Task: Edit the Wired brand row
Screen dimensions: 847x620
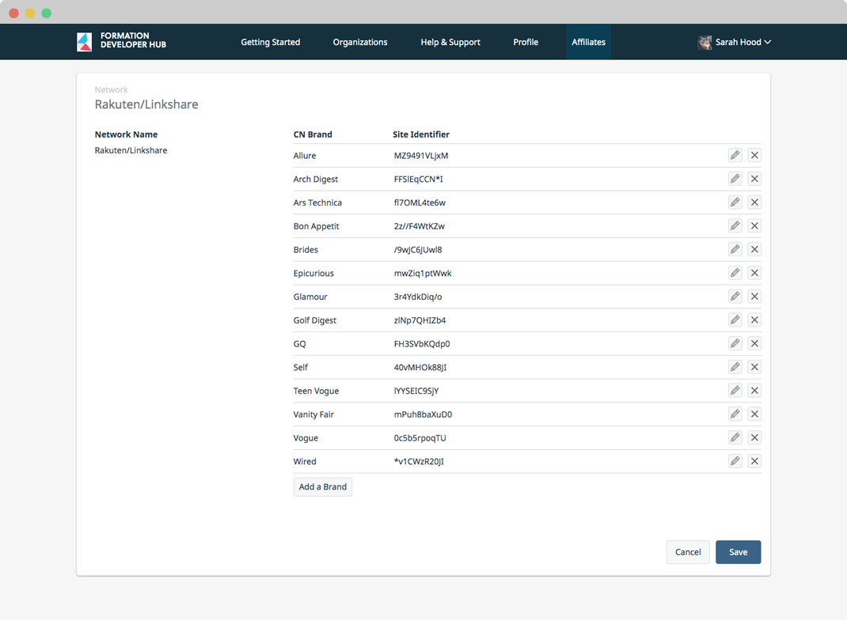Action: 735,461
